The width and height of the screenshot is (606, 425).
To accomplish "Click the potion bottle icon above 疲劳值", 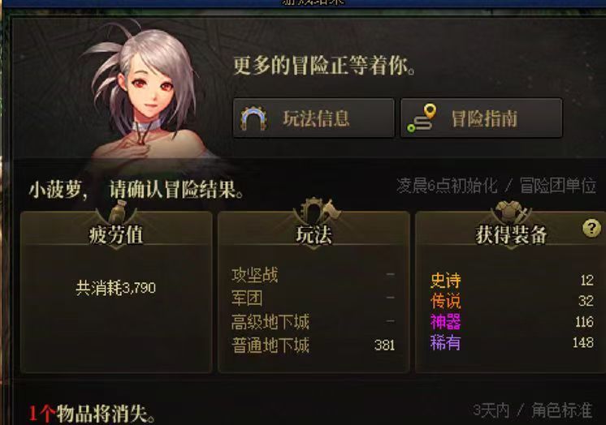I will [x=118, y=210].
